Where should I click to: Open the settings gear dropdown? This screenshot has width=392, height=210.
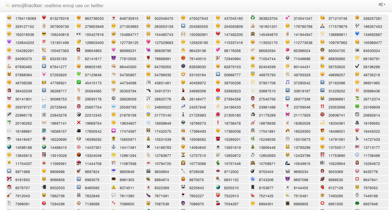pyautogui.click(x=382, y=5)
